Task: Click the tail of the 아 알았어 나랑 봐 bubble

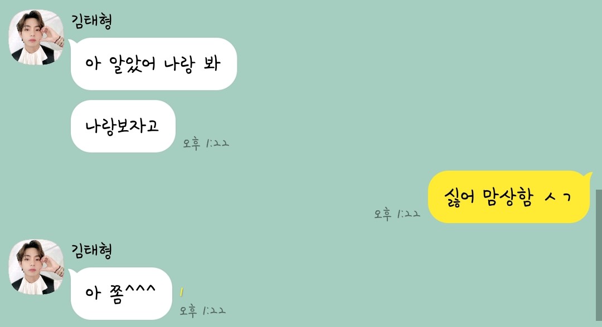Action: coord(72,42)
